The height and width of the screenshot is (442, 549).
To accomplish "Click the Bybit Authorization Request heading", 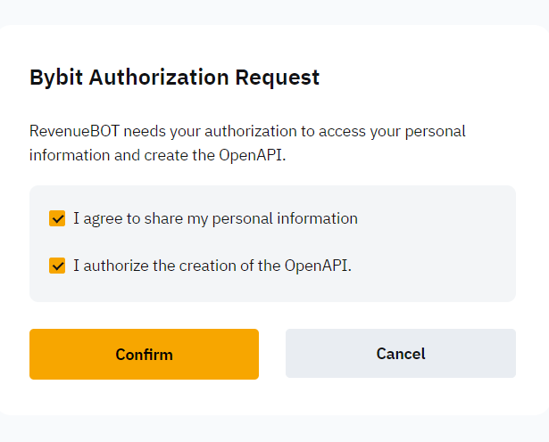I will coord(174,78).
